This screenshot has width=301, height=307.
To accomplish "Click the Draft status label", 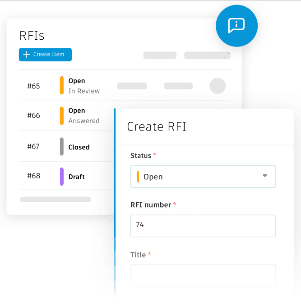I will click(x=77, y=177).
